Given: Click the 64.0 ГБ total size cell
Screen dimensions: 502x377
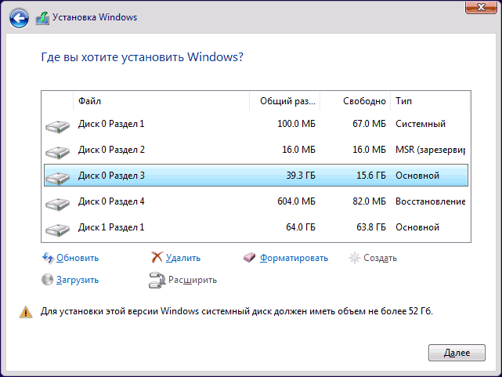Looking at the screenshot, I should tap(301, 227).
